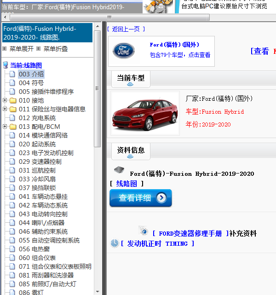Image resolution: width=276 pixels, height=295 pixels.
Task: Click the 菜单展开 list icon
Action: (x=5, y=49)
